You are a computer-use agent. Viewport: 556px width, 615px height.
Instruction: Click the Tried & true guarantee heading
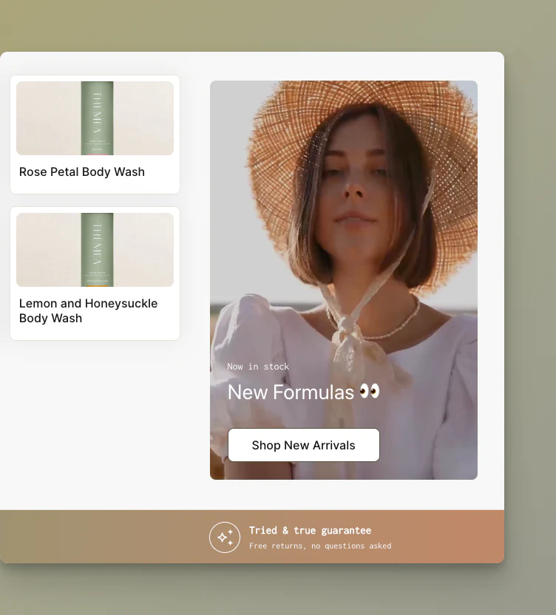coord(310,530)
